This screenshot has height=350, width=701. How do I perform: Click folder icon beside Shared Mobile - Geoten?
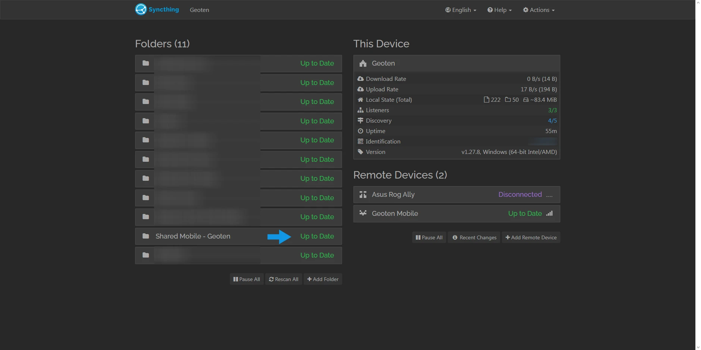[145, 236]
